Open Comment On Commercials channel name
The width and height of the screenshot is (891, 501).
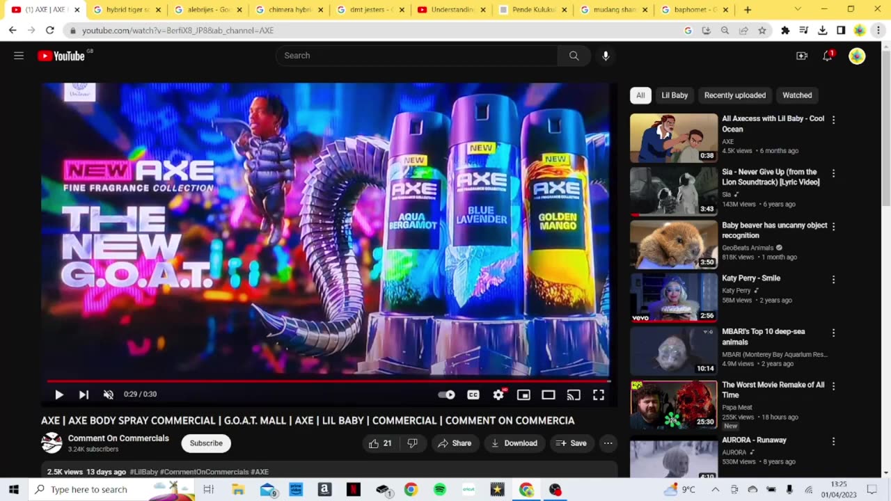pos(118,438)
